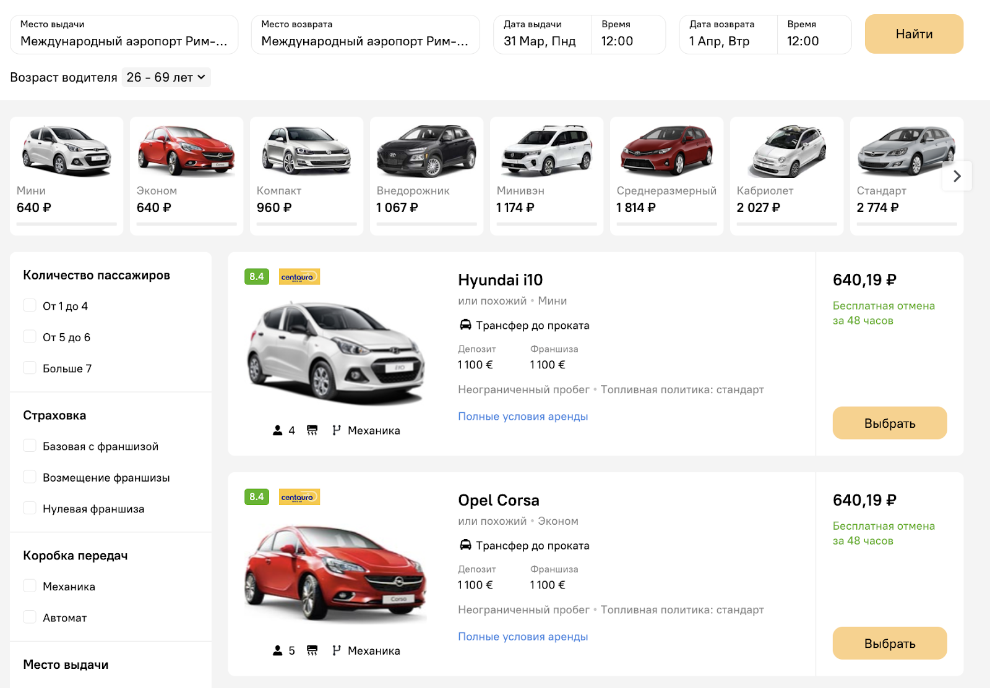The image size is (990, 688).
Task: Select the 'Стандарт' car category
Action: [x=907, y=176]
